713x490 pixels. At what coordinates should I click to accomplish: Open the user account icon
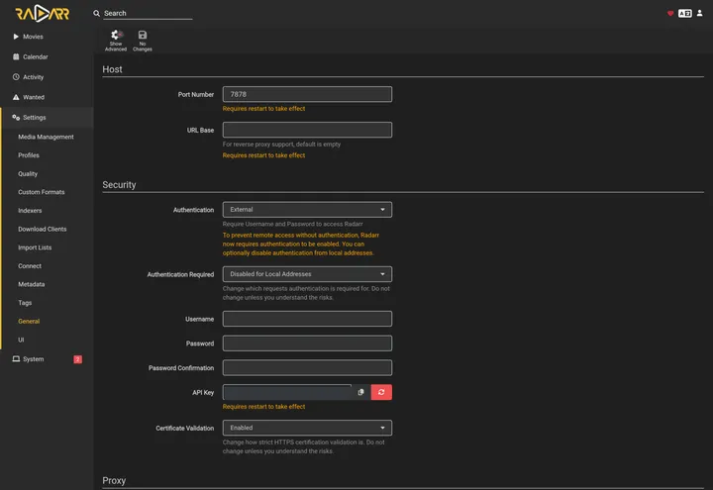(700, 13)
